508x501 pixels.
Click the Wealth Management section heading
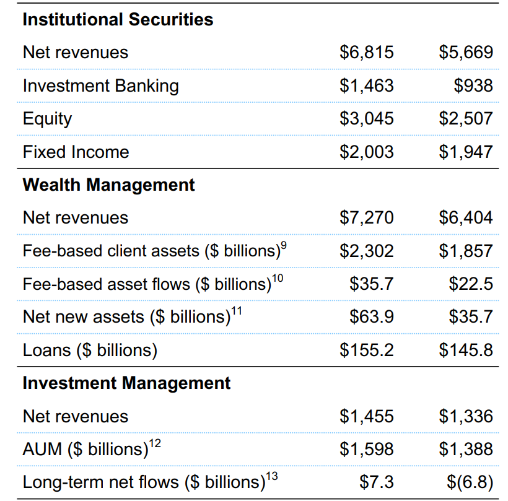click(109, 185)
